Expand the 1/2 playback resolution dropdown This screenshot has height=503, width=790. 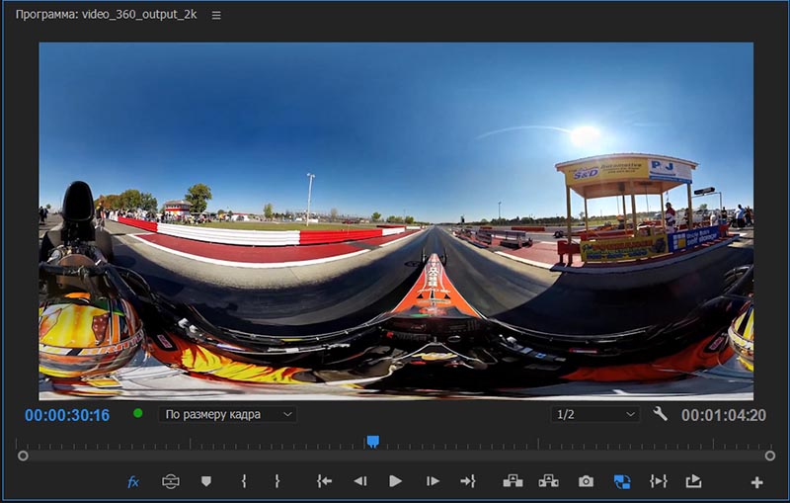pos(595,415)
